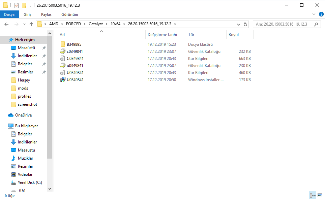Expand the chevron after 26.20.15003.5016_19.12.3 breadcrumb
This screenshot has height=199, width=325.
pyautogui.click(x=175, y=24)
